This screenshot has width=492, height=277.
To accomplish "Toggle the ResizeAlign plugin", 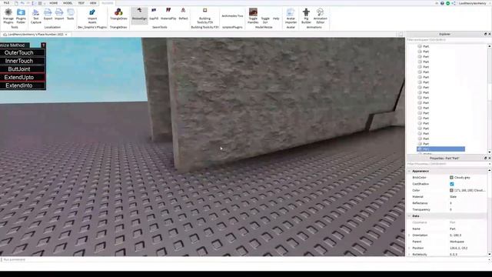I will coord(139,15).
